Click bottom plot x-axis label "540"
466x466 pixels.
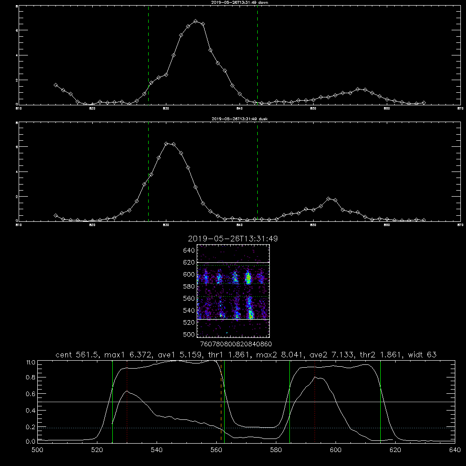[157, 450]
